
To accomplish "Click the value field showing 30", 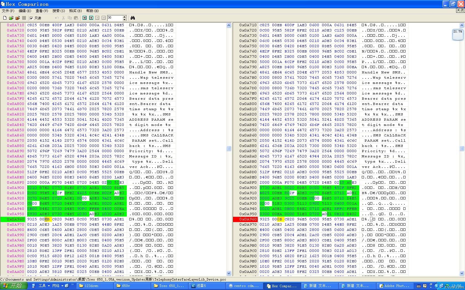I will pos(115,18).
